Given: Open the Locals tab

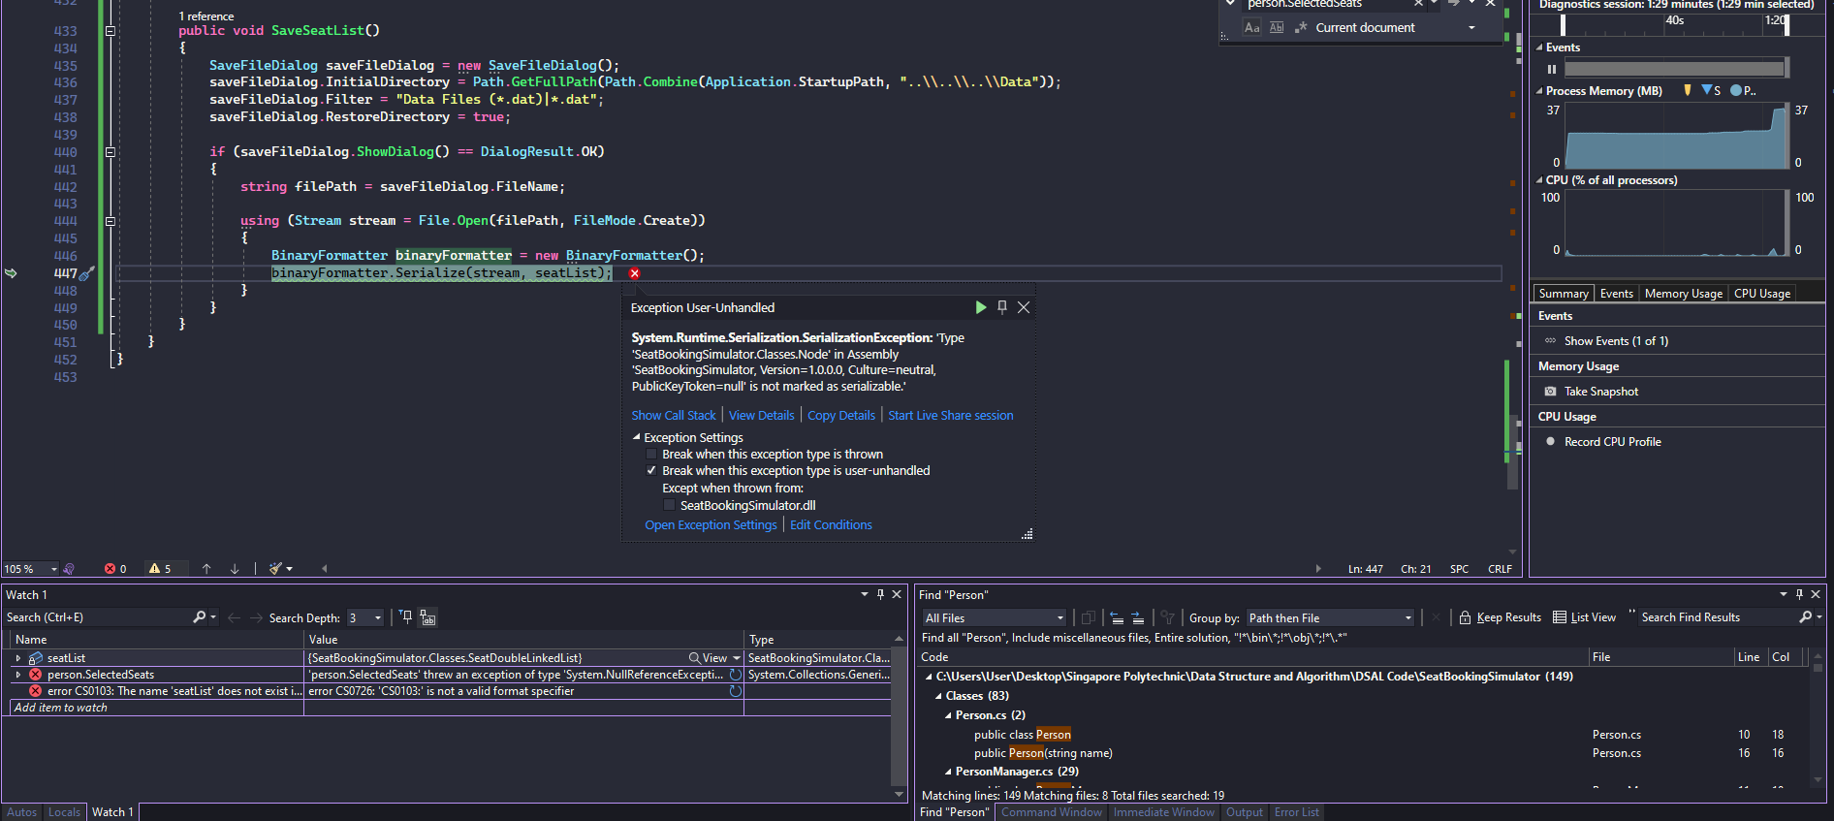Looking at the screenshot, I should [64, 812].
